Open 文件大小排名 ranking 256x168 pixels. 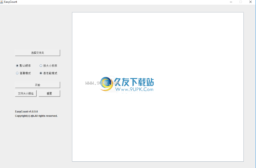[26, 93]
